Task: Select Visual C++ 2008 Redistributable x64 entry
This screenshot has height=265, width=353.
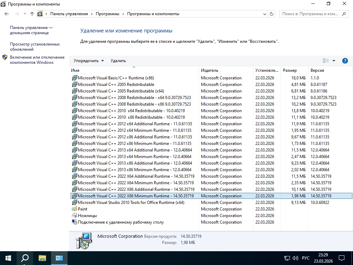Action: (211, 98)
